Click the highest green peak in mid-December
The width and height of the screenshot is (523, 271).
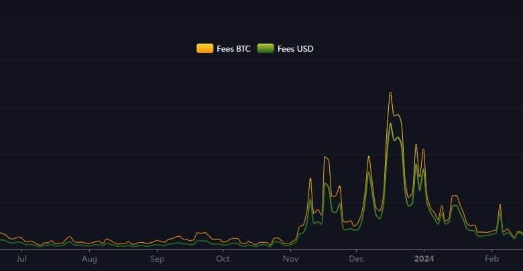[x=390, y=123]
